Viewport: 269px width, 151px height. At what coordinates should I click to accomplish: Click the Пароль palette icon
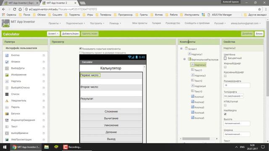click(x=7, y=107)
